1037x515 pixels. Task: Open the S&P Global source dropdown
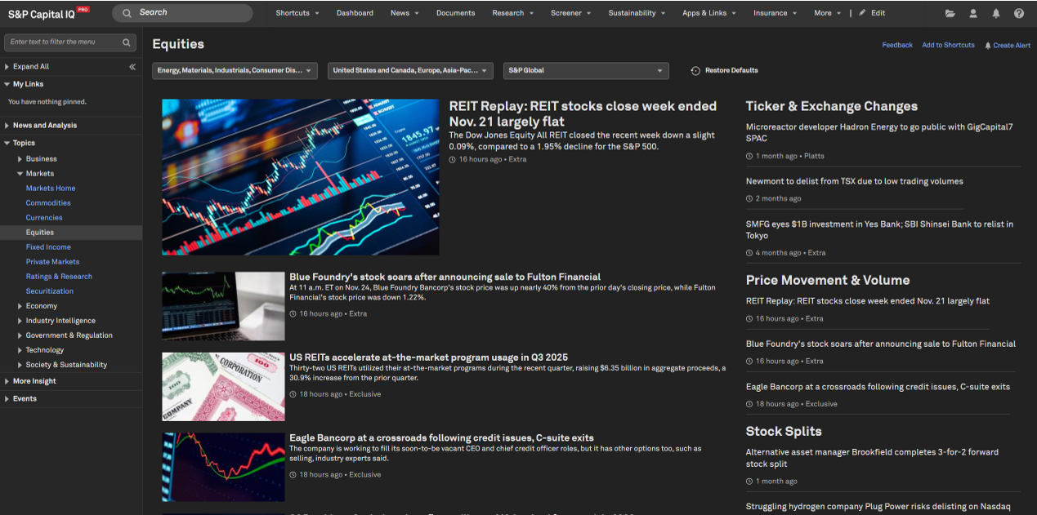pyautogui.click(x=586, y=71)
